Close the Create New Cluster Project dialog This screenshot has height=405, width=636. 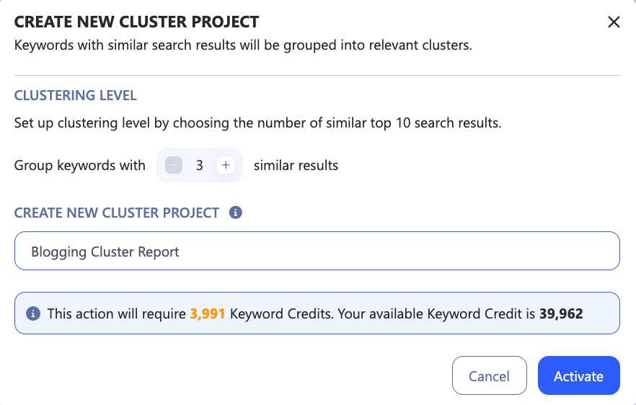coord(614,22)
